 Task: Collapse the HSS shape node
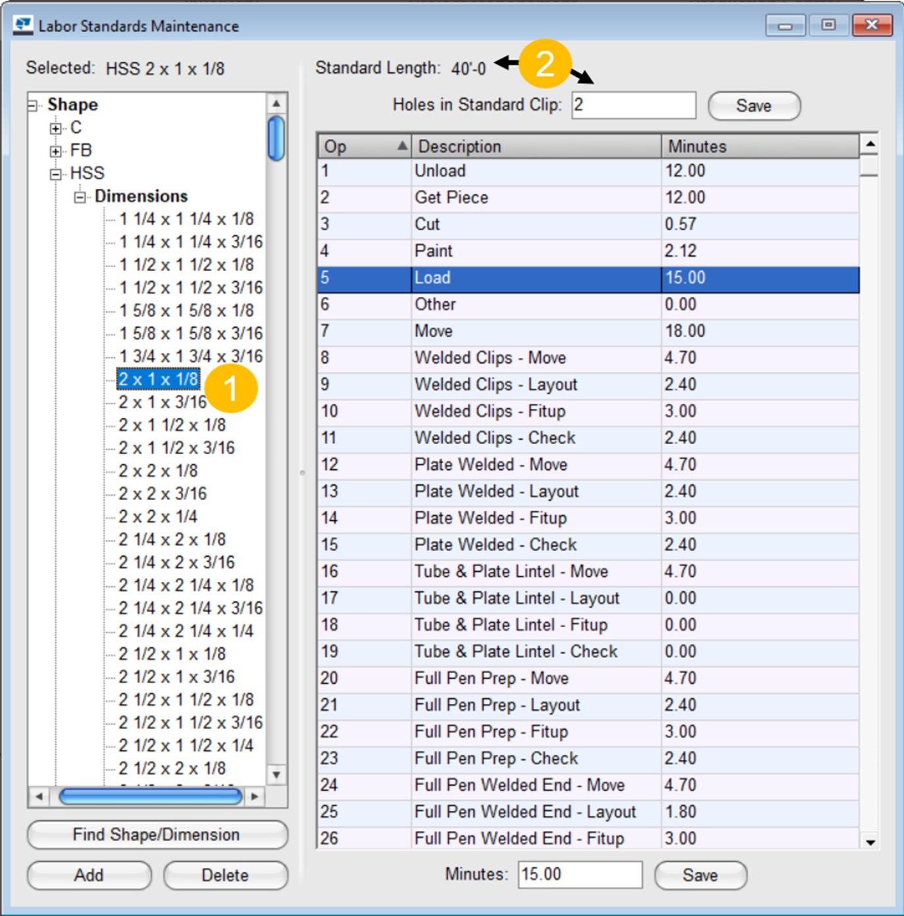tap(56, 174)
